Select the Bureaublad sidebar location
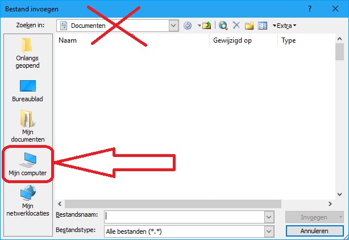Screen dimensions: 349x240 27,91
